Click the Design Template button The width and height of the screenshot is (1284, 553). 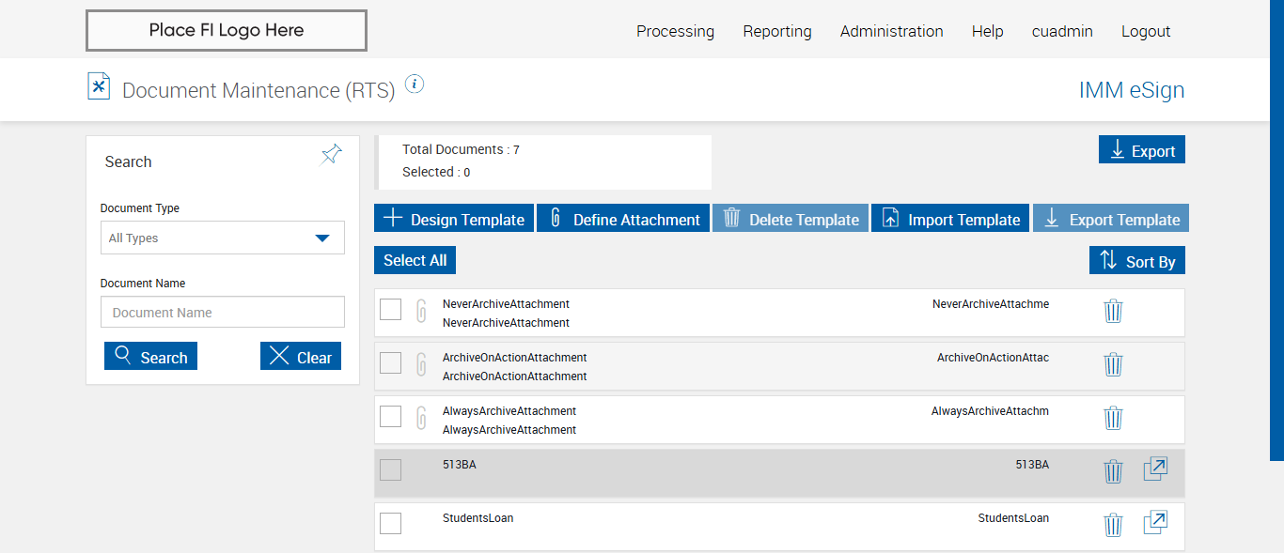454,219
